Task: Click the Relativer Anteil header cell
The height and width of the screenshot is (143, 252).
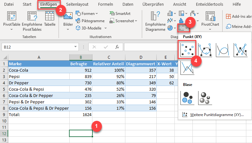Action: click(x=109, y=64)
